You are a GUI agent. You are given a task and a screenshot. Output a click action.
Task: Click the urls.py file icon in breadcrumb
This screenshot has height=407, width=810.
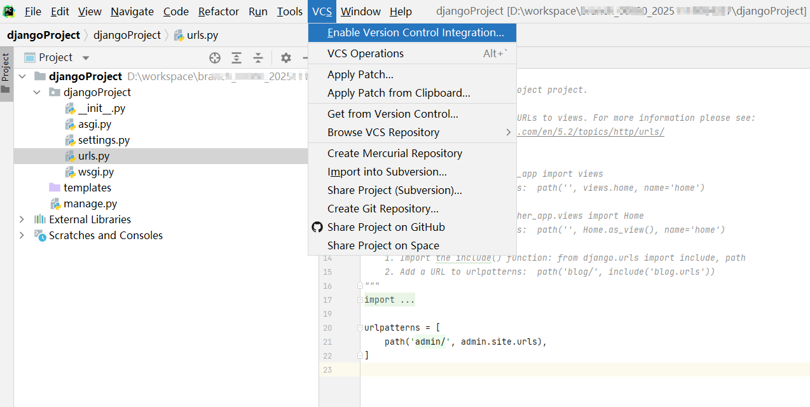coord(179,36)
